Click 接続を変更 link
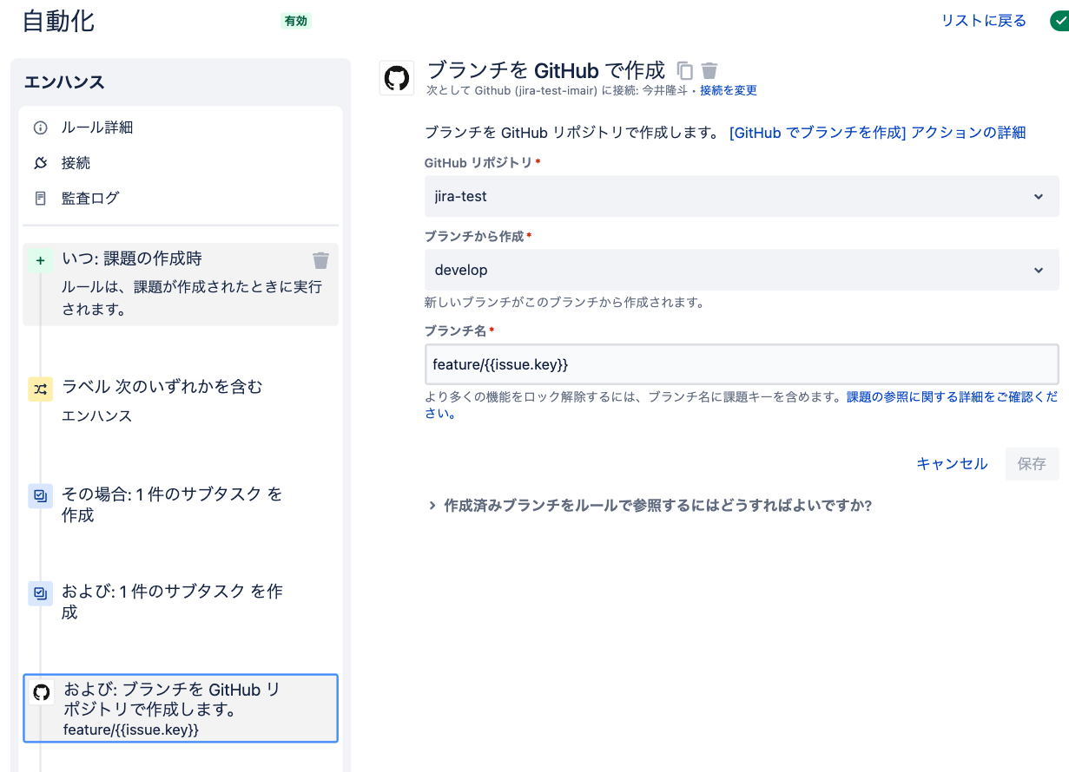1069x772 pixels. (729, 90)
